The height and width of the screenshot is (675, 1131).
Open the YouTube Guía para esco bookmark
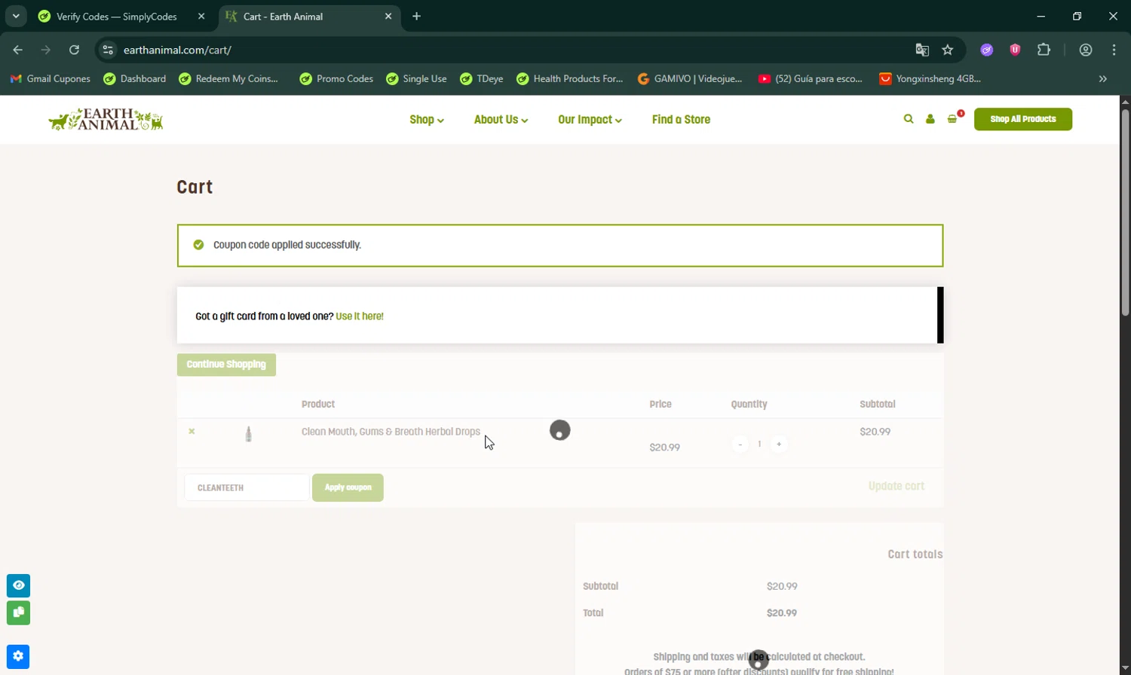pos(811,78)
